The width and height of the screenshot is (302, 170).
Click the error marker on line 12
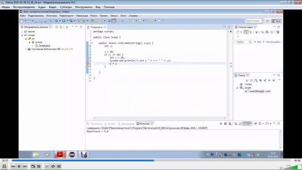[87, 63]
